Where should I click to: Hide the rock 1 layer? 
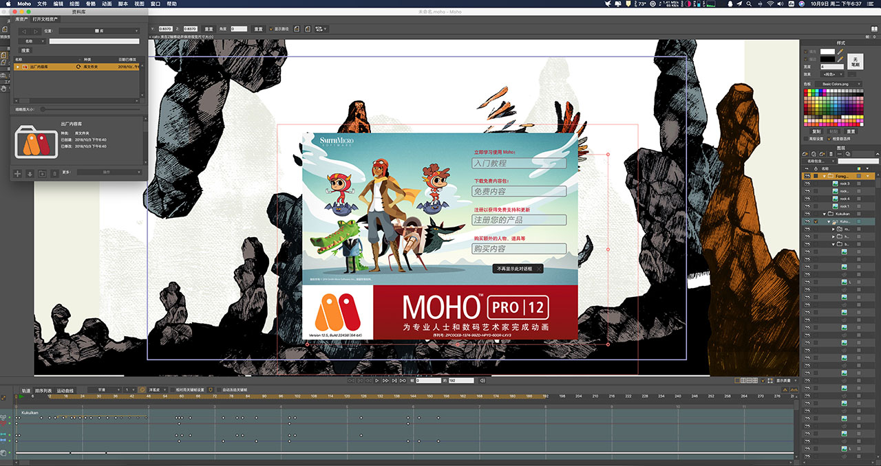tap(807, 206)
